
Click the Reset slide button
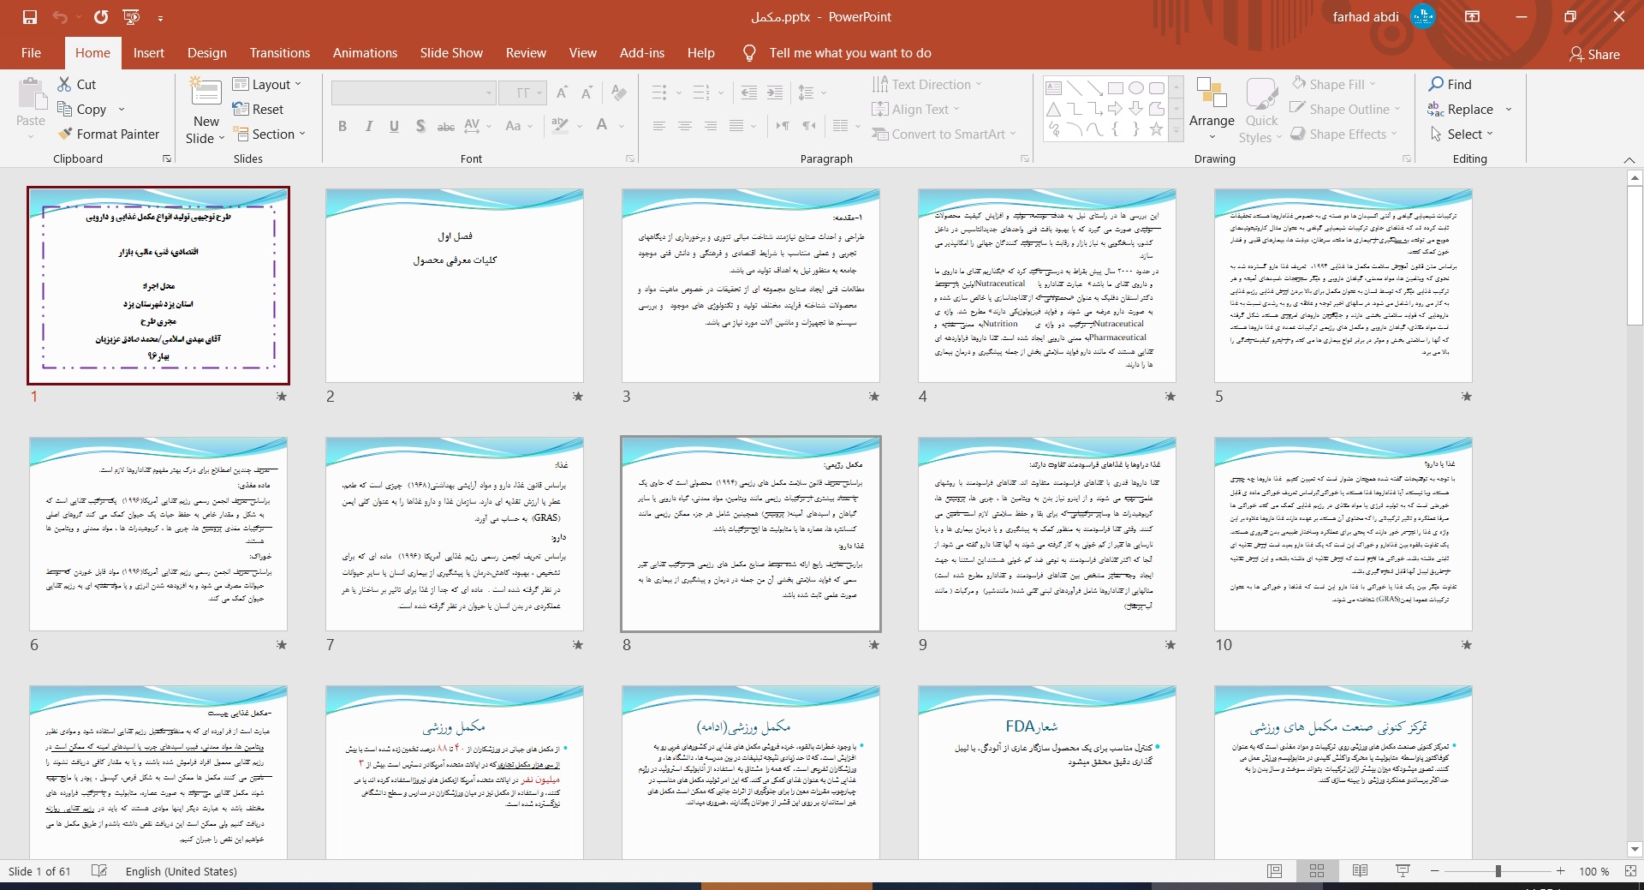click(x=259, y=110)
